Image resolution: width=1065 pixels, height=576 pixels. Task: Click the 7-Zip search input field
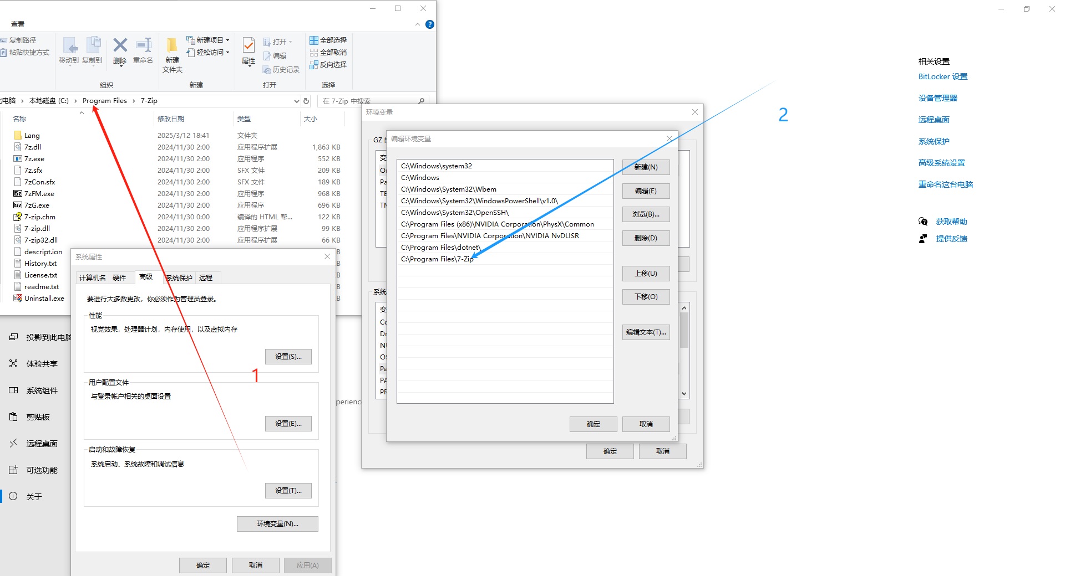click(369, 101)
